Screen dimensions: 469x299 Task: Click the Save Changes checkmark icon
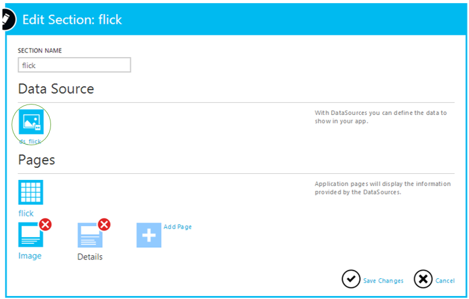click(x=351, y=279)
